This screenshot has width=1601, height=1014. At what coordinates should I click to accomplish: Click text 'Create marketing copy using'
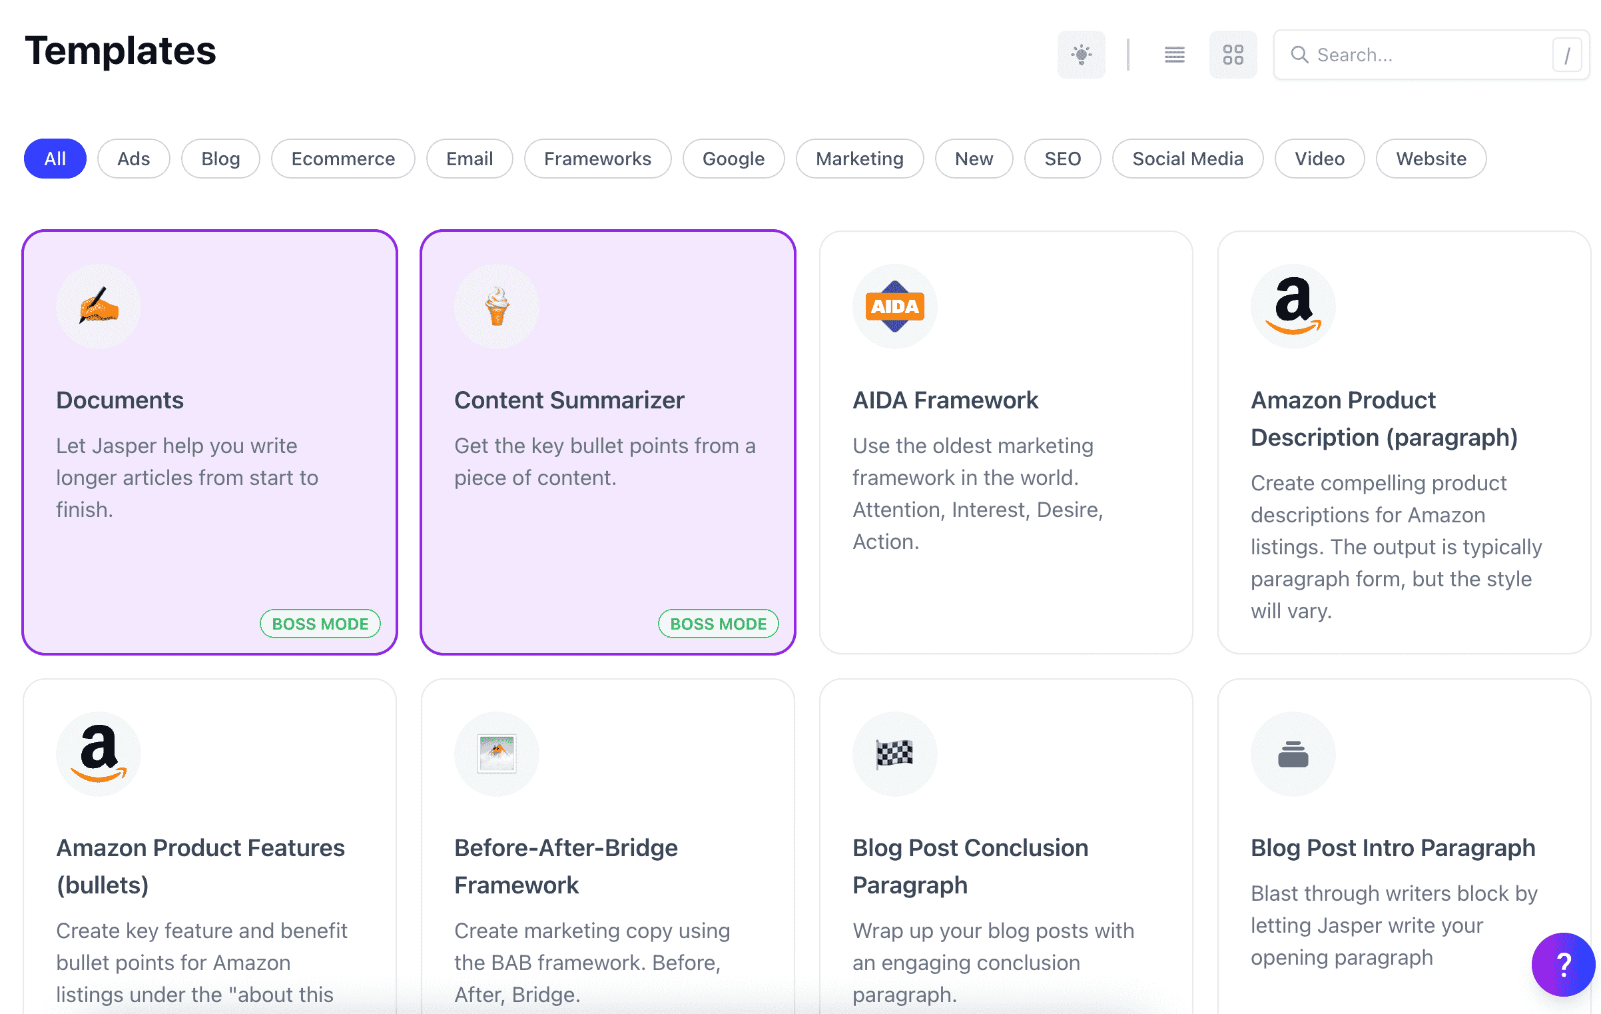(x=592, y=931)
